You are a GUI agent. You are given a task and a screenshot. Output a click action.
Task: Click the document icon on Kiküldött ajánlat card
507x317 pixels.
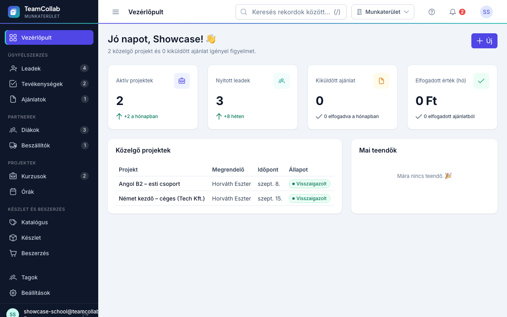[x=381, y=81]
